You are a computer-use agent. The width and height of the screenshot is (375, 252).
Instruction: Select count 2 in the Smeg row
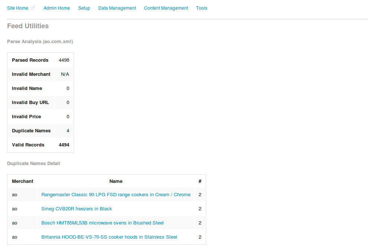(200, 209)
